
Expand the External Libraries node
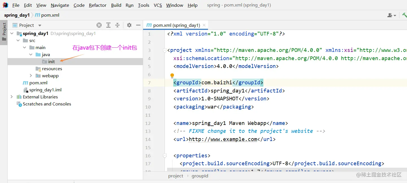(x=12, y=97)
